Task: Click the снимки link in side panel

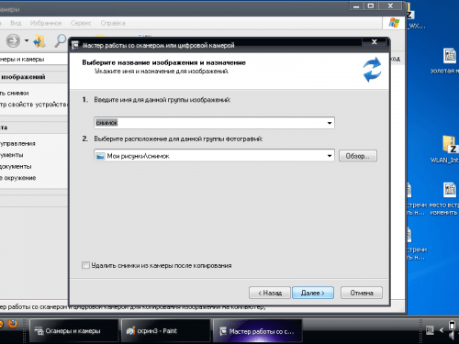Action: pos(15,93)
